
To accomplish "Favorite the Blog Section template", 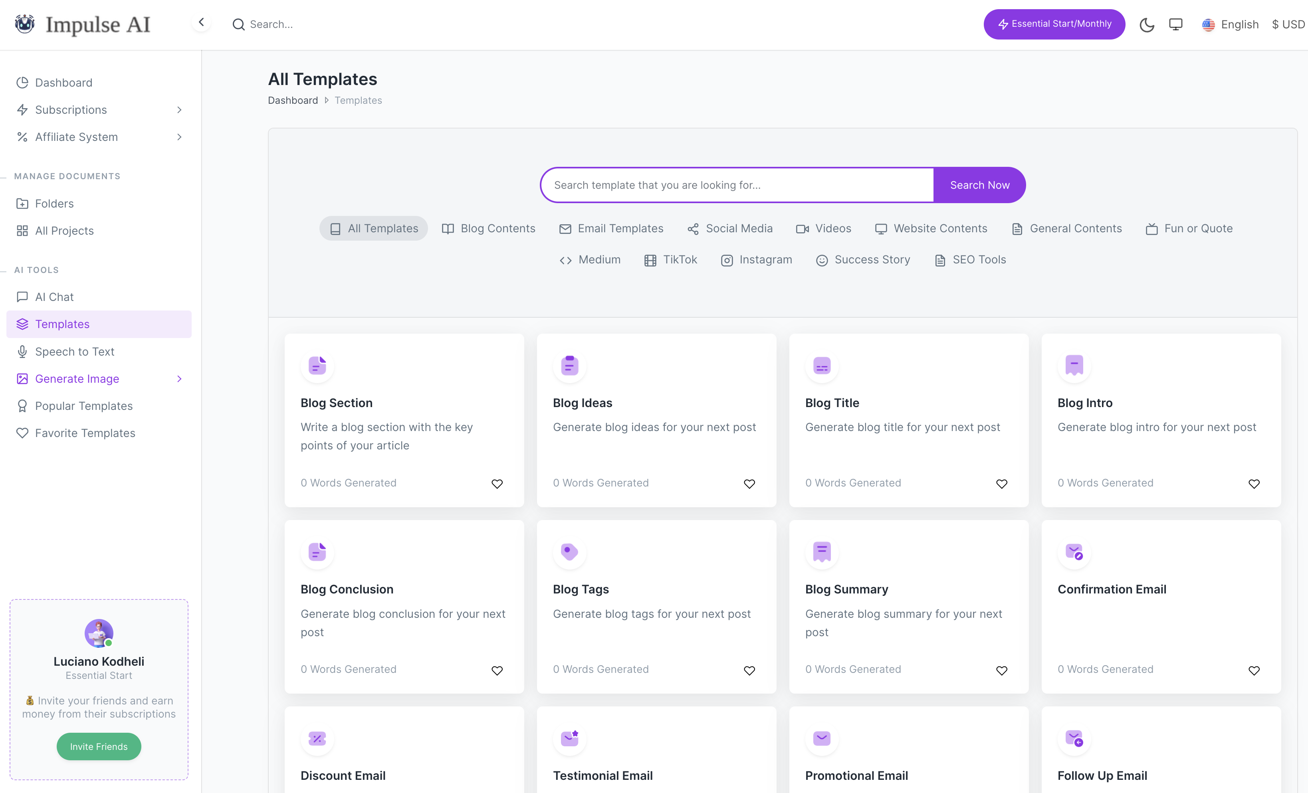I will pyautogui.click(x=497, y=484).
